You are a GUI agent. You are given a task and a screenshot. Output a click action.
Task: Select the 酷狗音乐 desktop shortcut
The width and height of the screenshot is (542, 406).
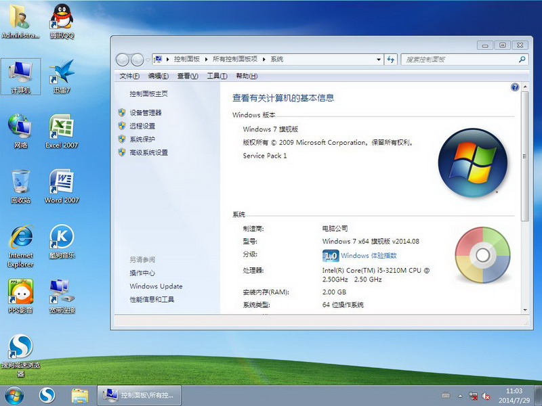pyautogui.click(x=62, y=242)
